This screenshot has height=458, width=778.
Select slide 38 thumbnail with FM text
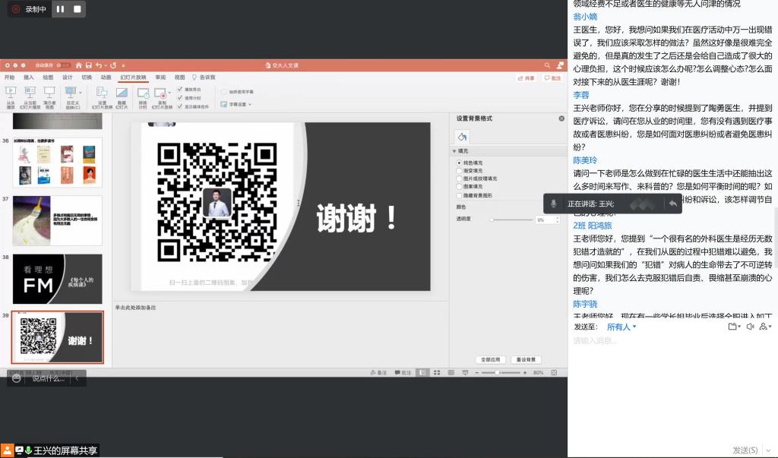pos(58,279)
